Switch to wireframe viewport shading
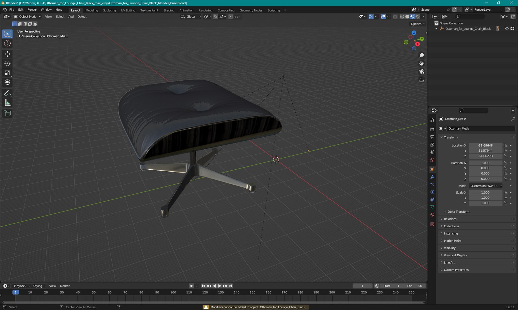This screenshot has height=310, width=518. [x=402, y=17]
